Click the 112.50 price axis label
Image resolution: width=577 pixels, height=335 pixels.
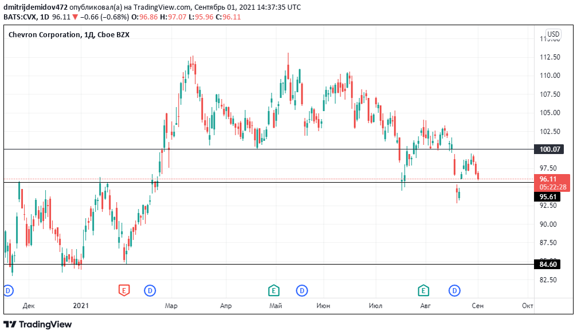click(549, 57)
